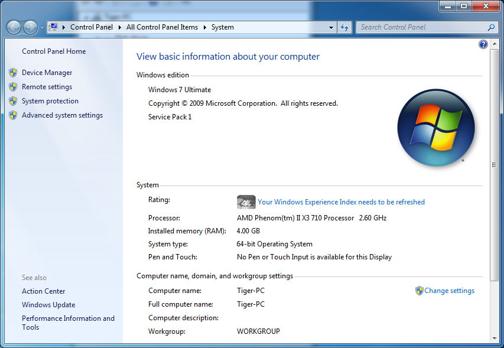This screenshot has height=348, width=504.
Task: Select the All Control Panel Items breadcrumb
Action: click(162, 27)
